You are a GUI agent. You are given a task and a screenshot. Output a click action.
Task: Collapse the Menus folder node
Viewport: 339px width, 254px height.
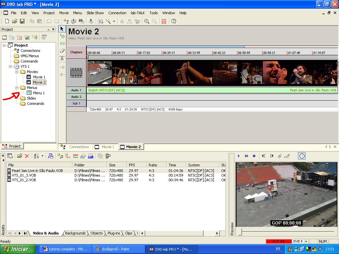[x=17, y=88]
